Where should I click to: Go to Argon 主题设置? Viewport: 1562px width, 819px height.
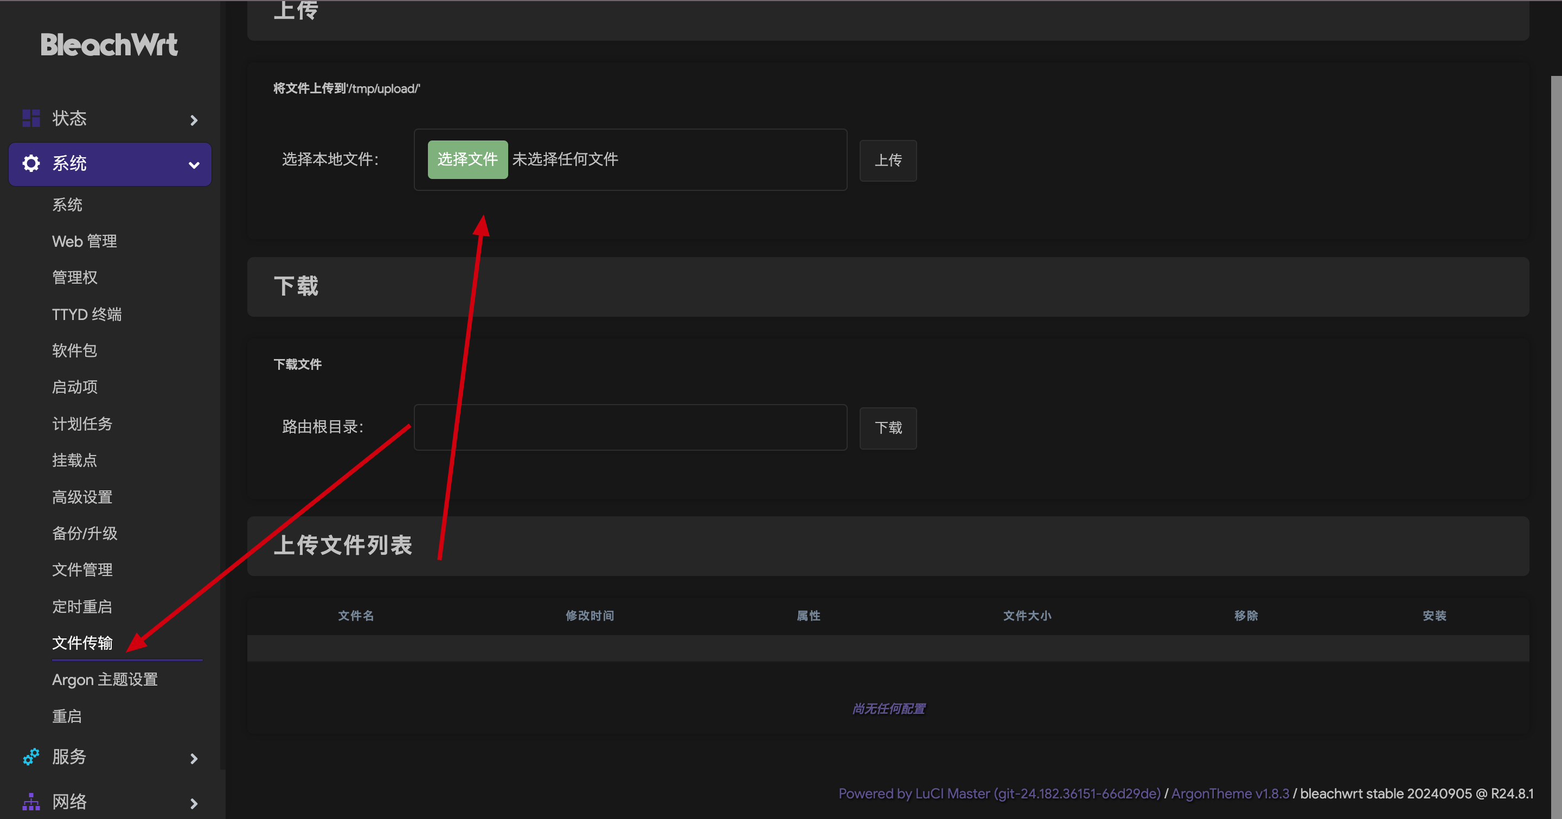104,680
